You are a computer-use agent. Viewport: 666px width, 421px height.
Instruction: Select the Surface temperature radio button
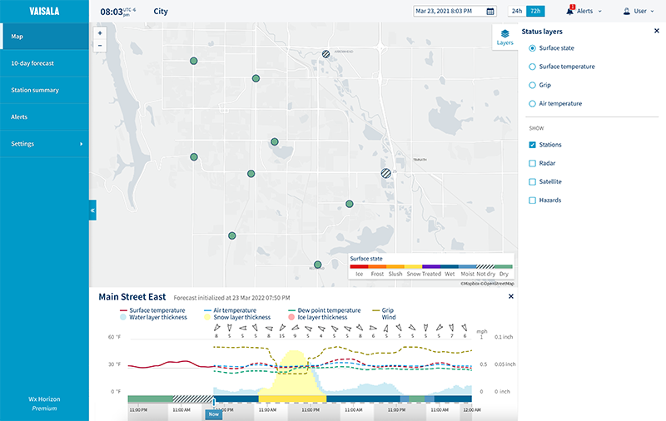(532, 67)
